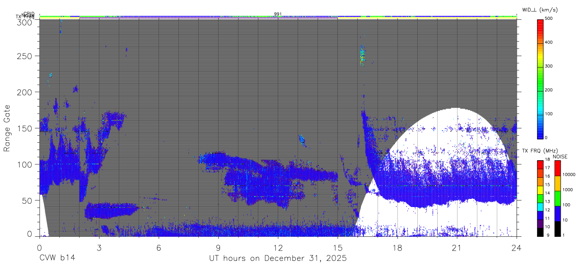Click the yellow 14-15 MHz frequency swatch

coord(540,190)
